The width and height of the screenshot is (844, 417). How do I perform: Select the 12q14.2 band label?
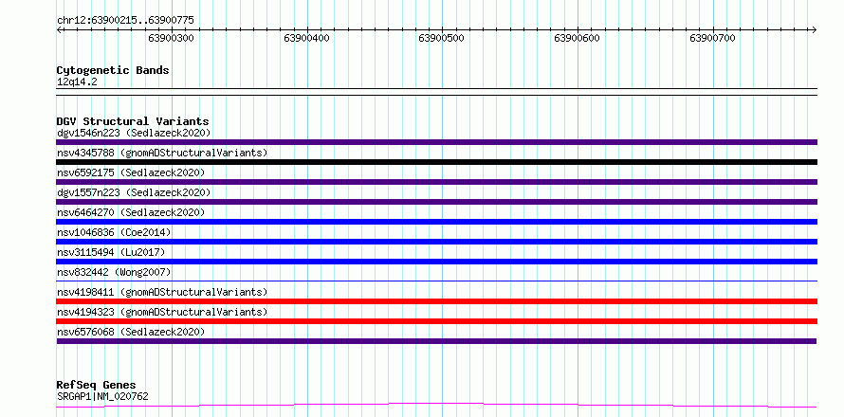[x=77, y=82]
